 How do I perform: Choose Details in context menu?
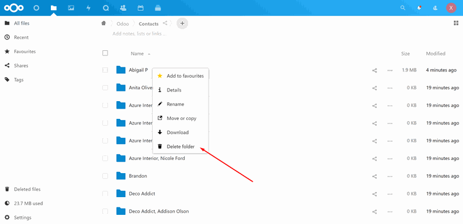pyautogui.click(x=181, y=90)
